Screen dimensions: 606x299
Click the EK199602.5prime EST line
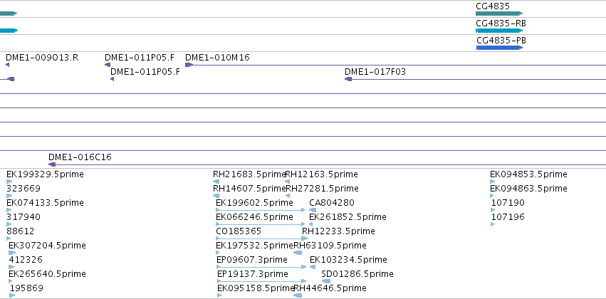click(x=261, y=210)
